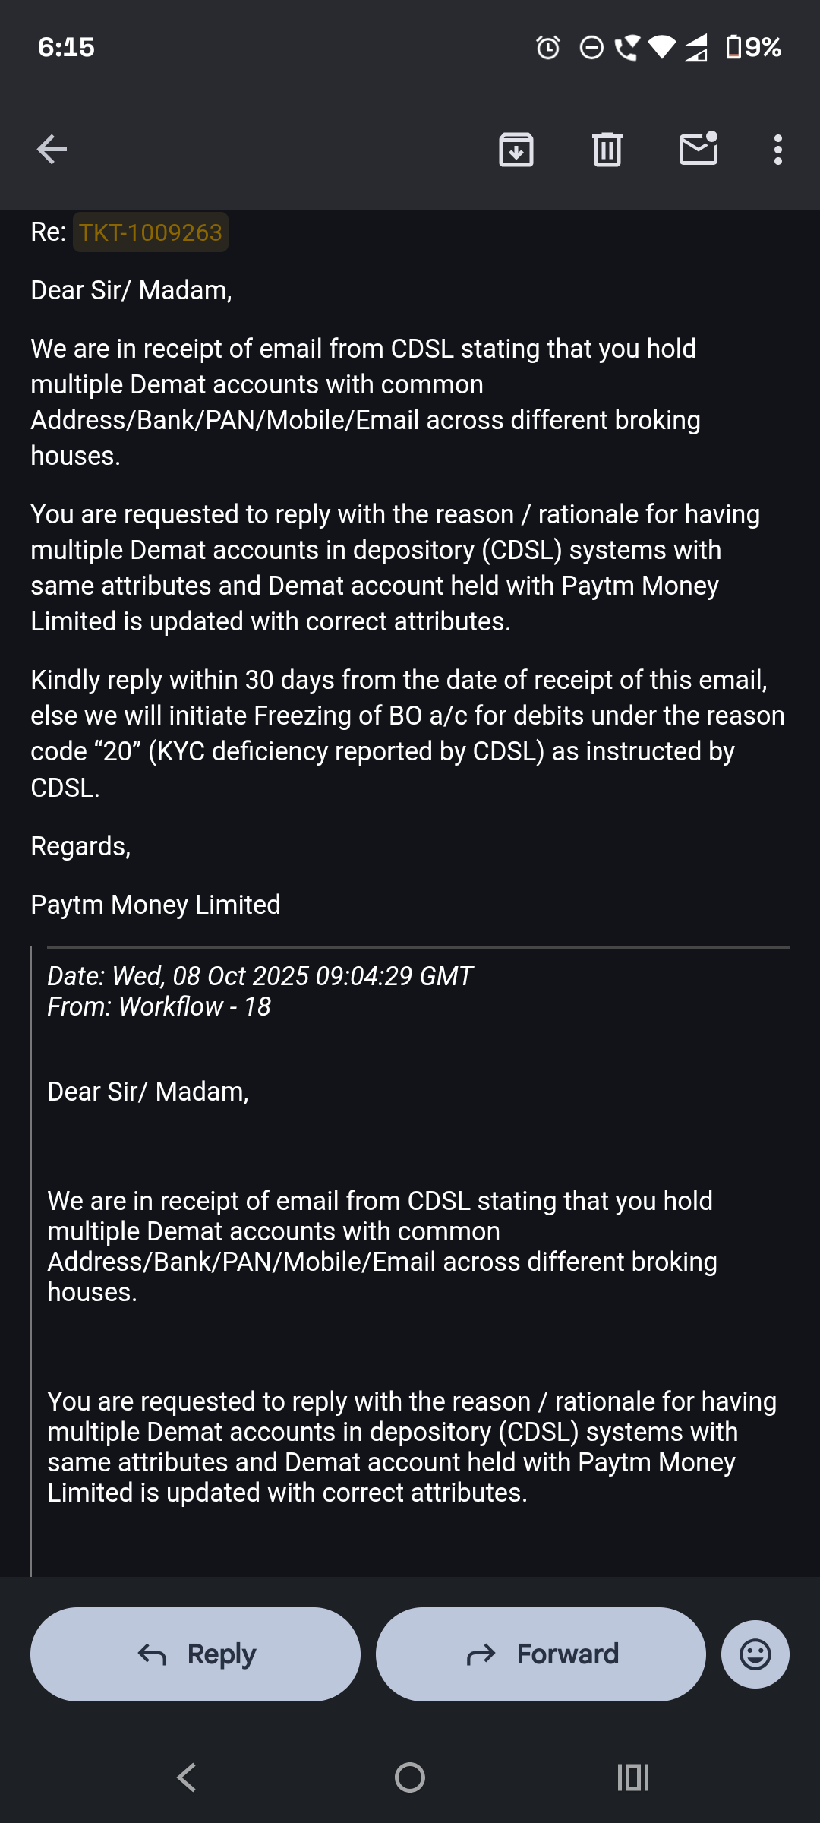Reply to the Paytm Money email
Screen dimensions: 820x1823
tap(195, 1654)
